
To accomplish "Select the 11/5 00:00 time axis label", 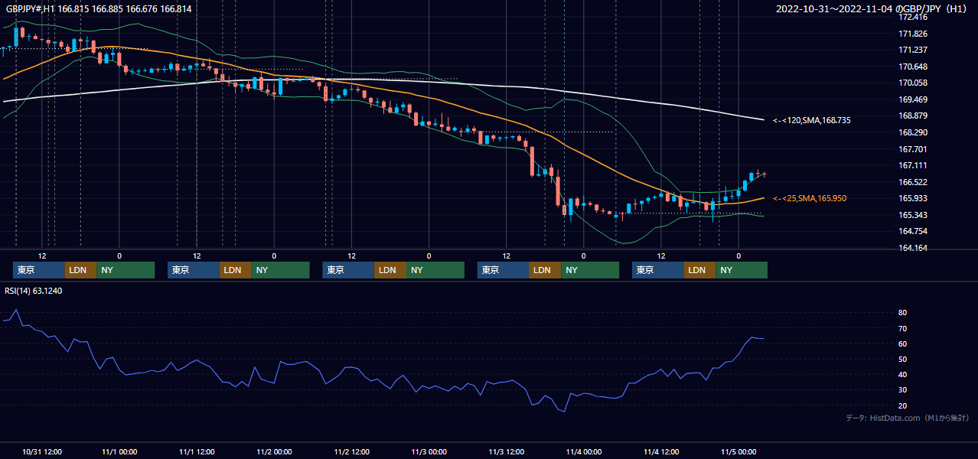I will [738, 451].
